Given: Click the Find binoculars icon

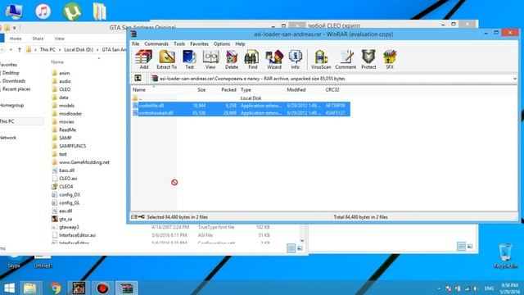Looking at the screenshot, I should 252,60.
